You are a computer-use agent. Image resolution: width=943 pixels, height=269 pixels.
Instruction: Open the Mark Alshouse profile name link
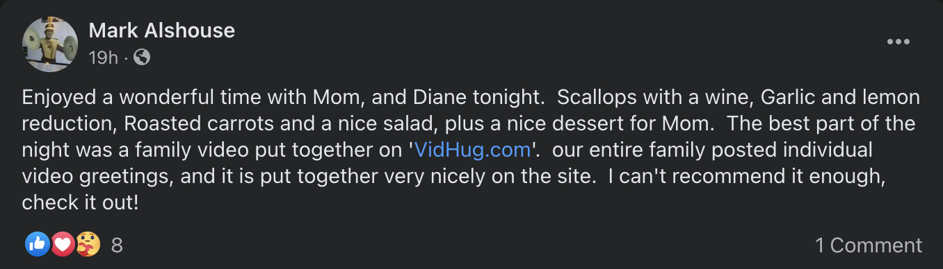pyautogui.click(x=162, y=31)
